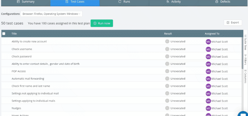
Task: Tick the select-all checkbox in table header
Action: 4,34
